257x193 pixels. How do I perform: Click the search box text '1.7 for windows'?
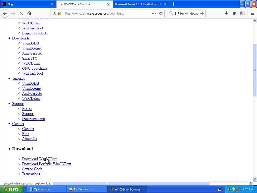pyautogui.click(x=186, y=14)
